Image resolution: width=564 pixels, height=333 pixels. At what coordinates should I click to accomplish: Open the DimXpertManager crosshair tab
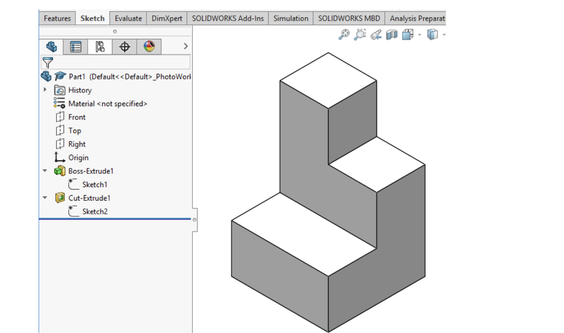[125, 47]
